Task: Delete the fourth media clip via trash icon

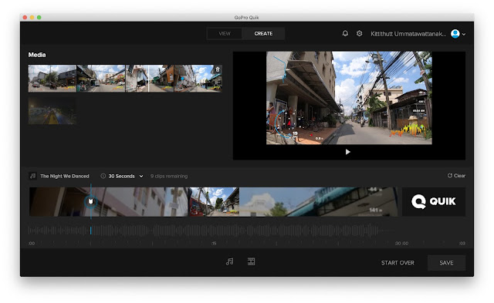Action: click(218, 69)
